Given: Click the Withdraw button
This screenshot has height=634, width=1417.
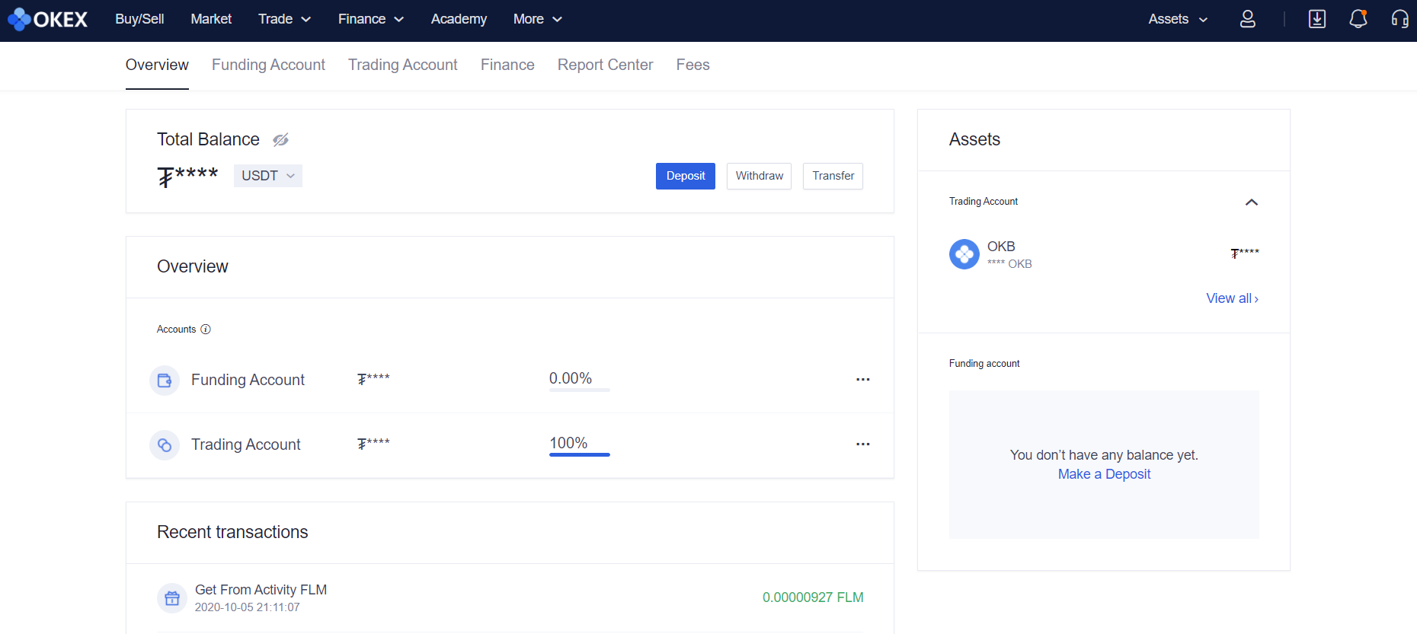Looking at the screenshot, I should click(x=759, y=176).
